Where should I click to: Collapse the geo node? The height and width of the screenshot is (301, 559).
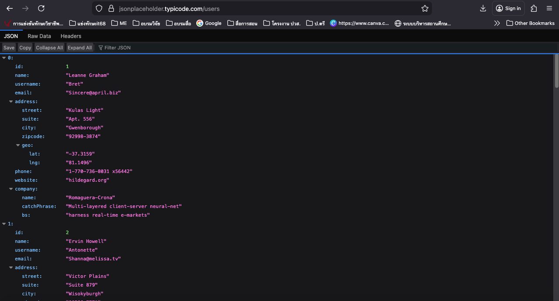tap(18, 145)
